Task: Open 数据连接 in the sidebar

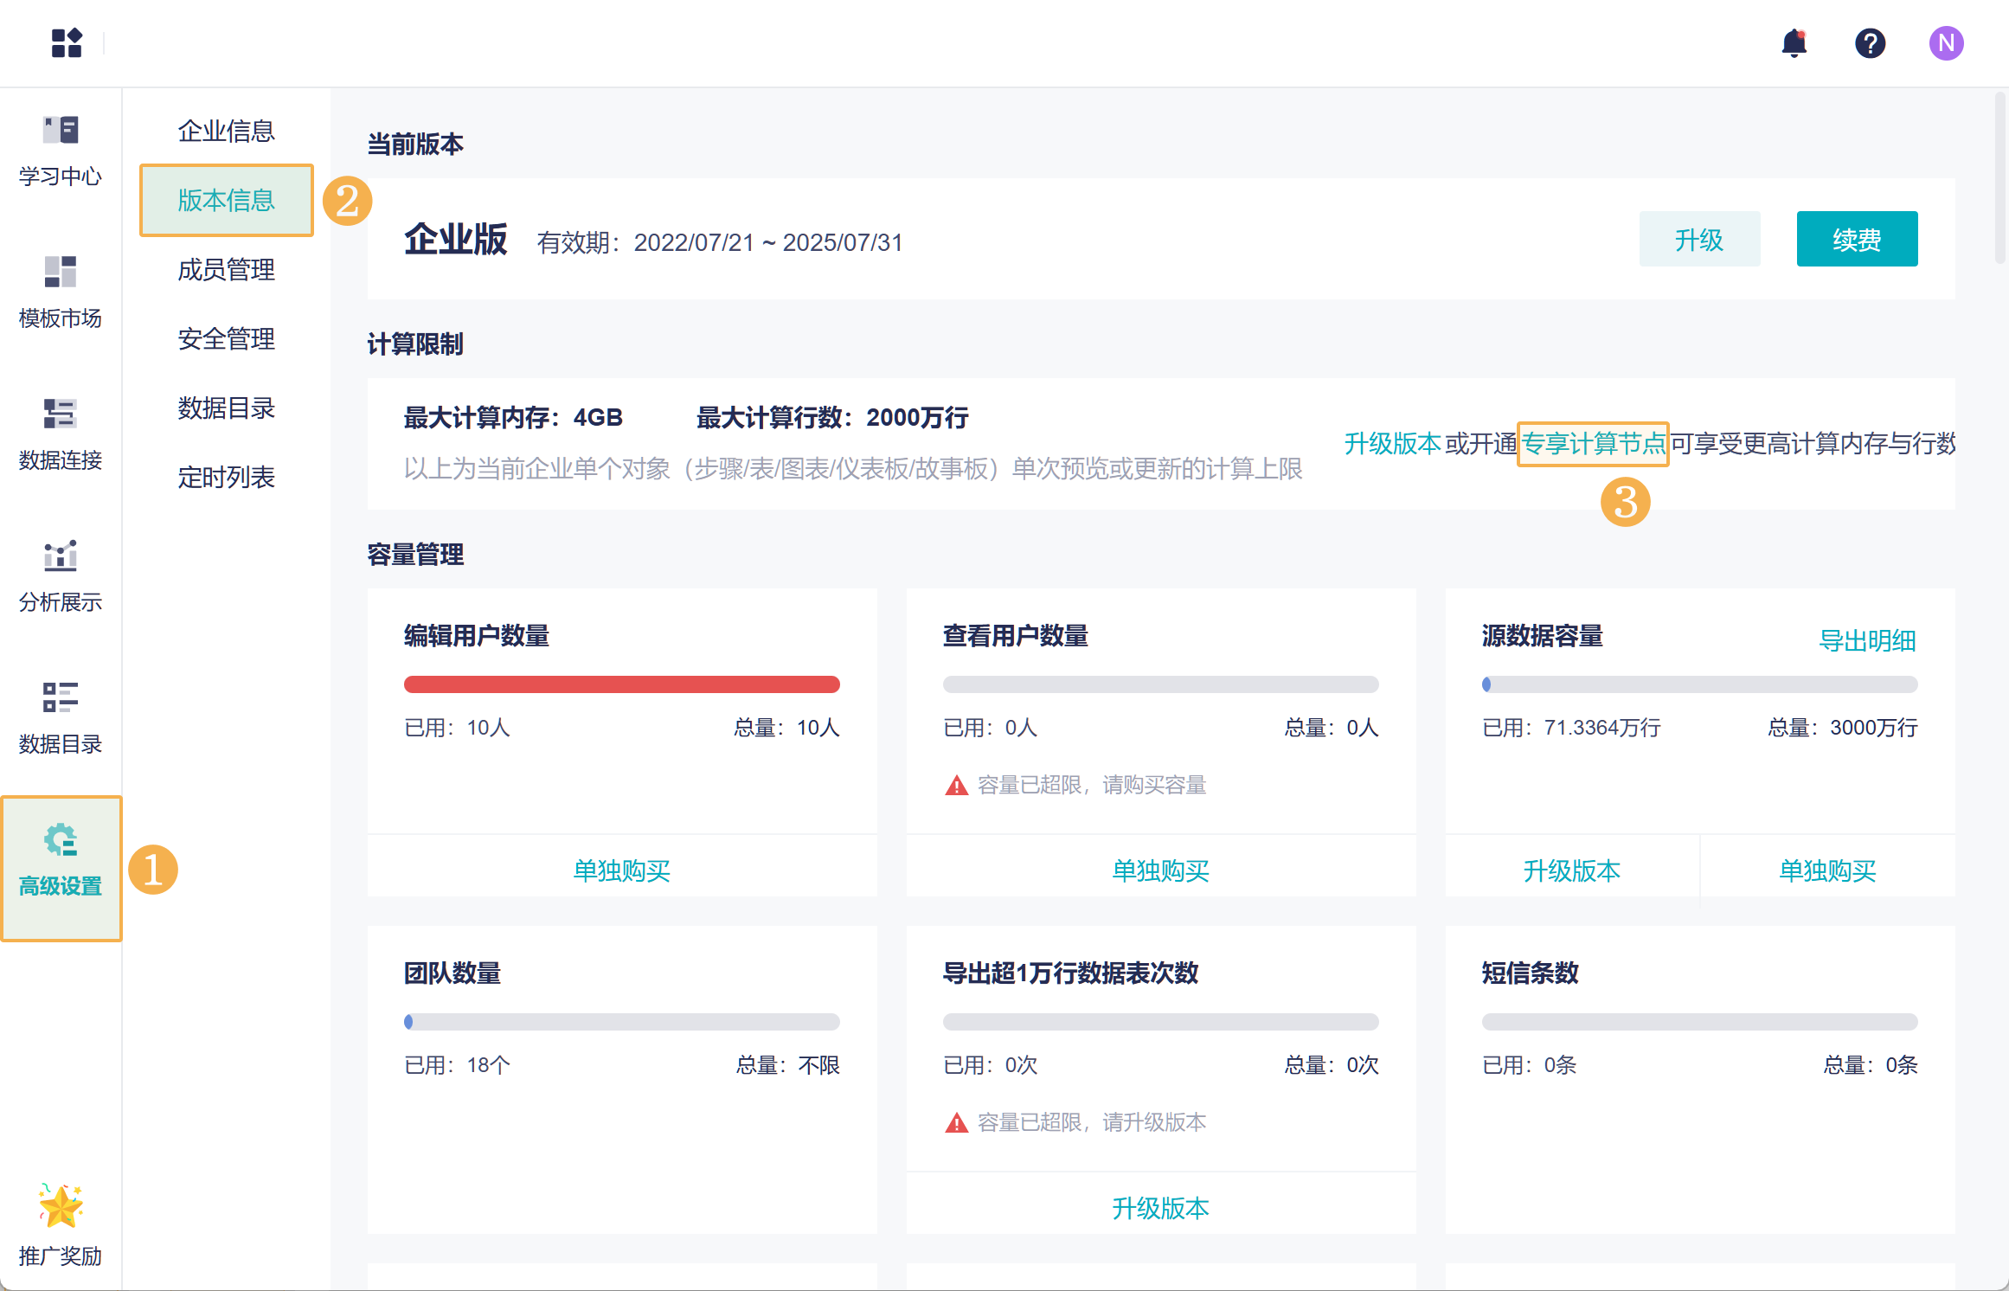Action: 61,434
